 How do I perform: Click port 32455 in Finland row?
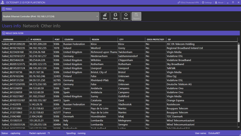(x=57, y=76)
